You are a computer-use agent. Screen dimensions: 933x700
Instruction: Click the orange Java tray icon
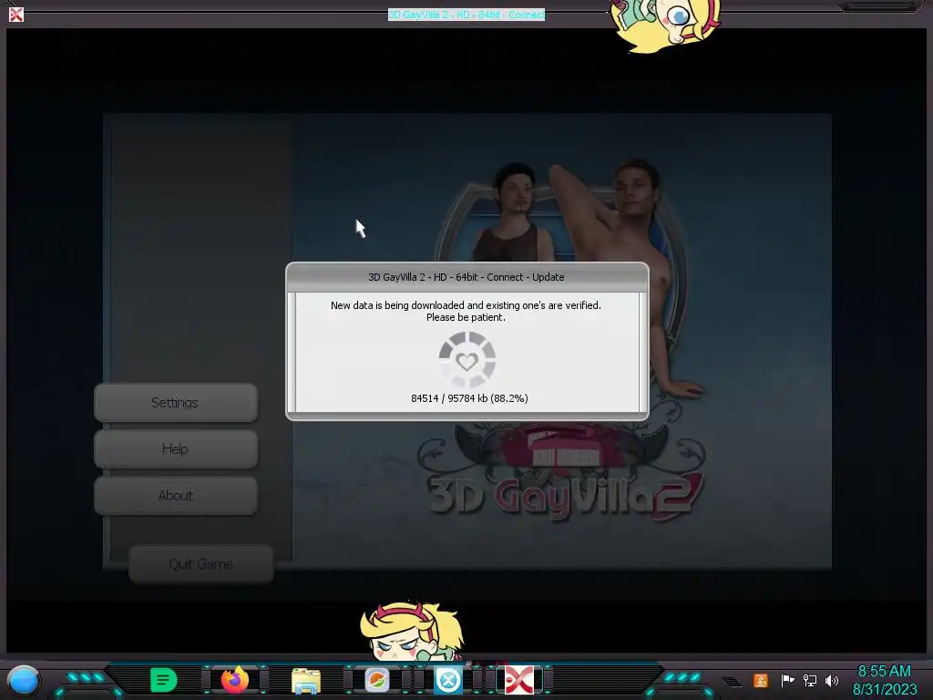tap(761, 680)
